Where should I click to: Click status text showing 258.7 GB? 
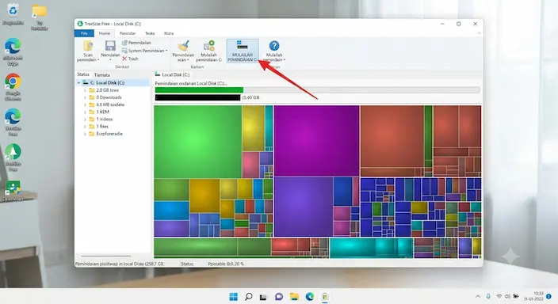pyautogui.click(x=120, y=264)
